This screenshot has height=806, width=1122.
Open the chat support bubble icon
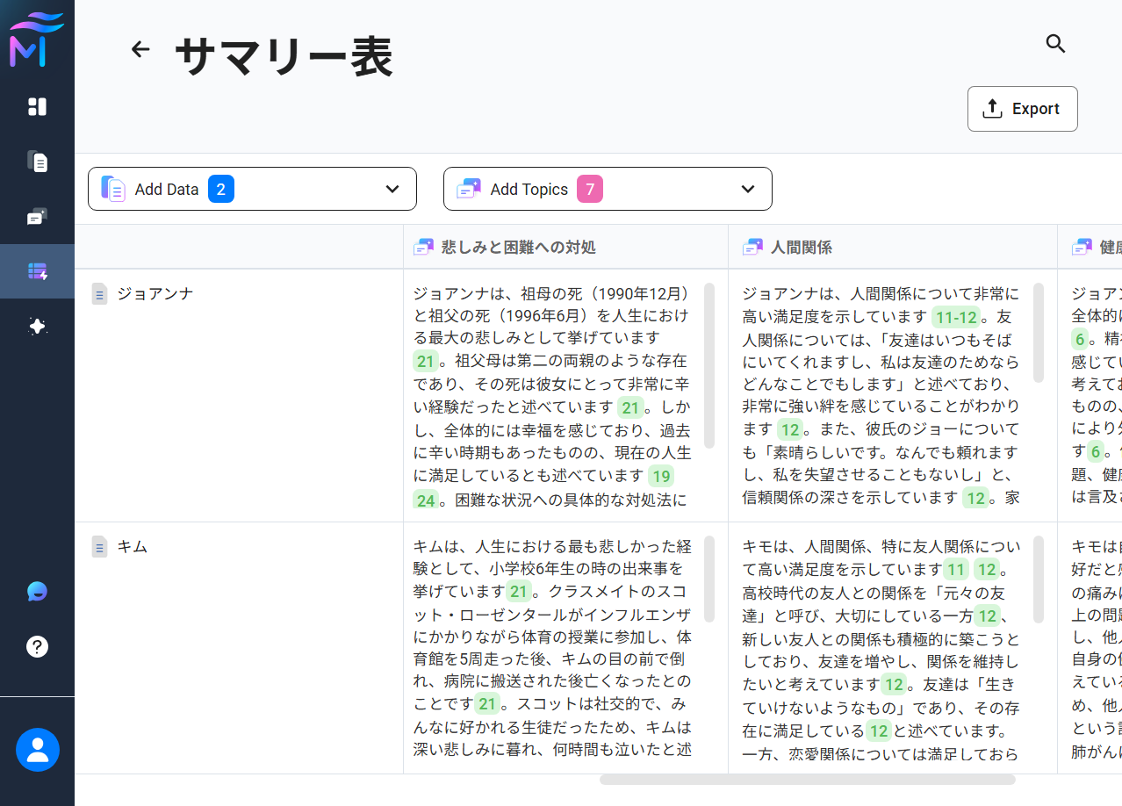tap(37, 591)
